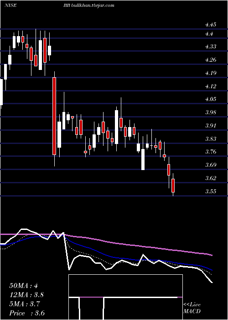The height and width of the screenshot is (320, 228).
Task: Click the 4.33 price axis label
Action: (x=211, y=47)
